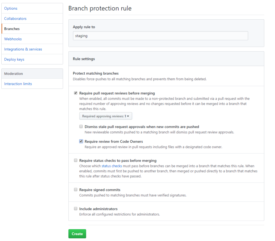The height and width of the screenshot is (241, 275).
Task: Enable Require status checks to pass before merging
Action: [x=75, y=160]
